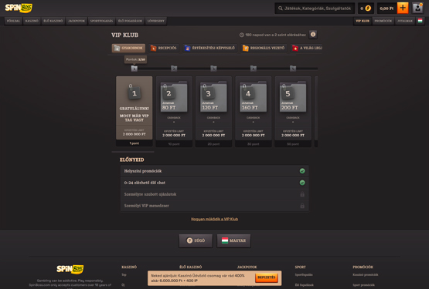Click the level 5 folder with 200 FT
Viewport: 429px width, 289px height.
point(293,97)
